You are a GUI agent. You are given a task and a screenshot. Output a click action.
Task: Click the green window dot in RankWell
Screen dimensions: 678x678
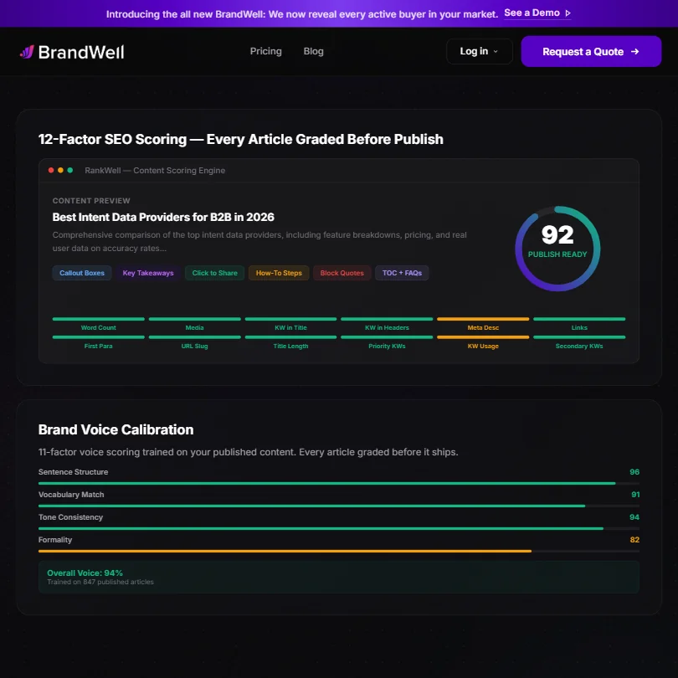click(x=70, y=171)
